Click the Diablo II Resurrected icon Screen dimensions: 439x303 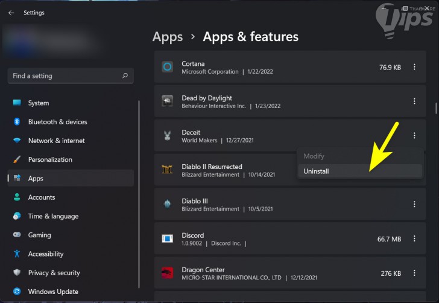click(168, 170)
